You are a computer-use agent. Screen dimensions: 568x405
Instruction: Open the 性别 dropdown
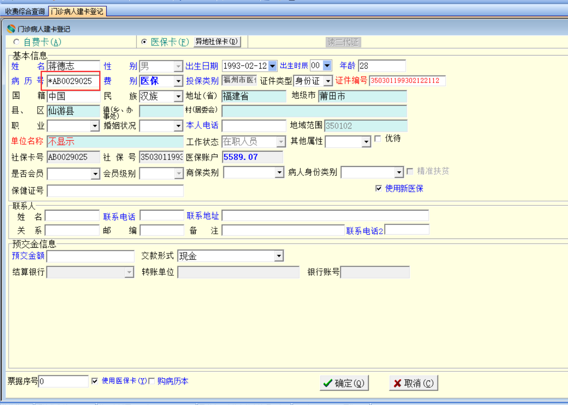pos(178,66)
